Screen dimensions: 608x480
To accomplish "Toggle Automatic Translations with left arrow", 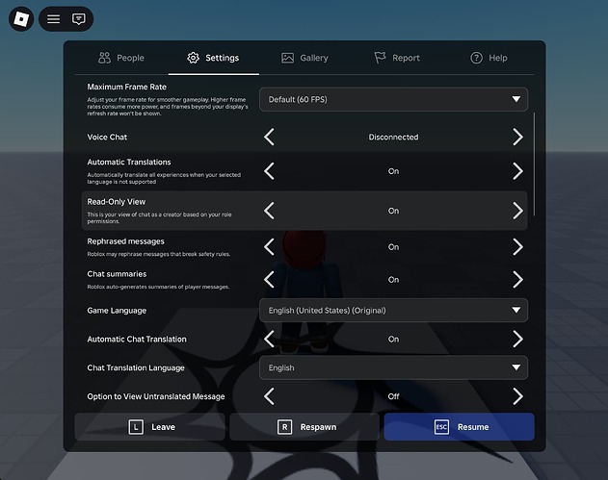I will (x=269, y=171).
